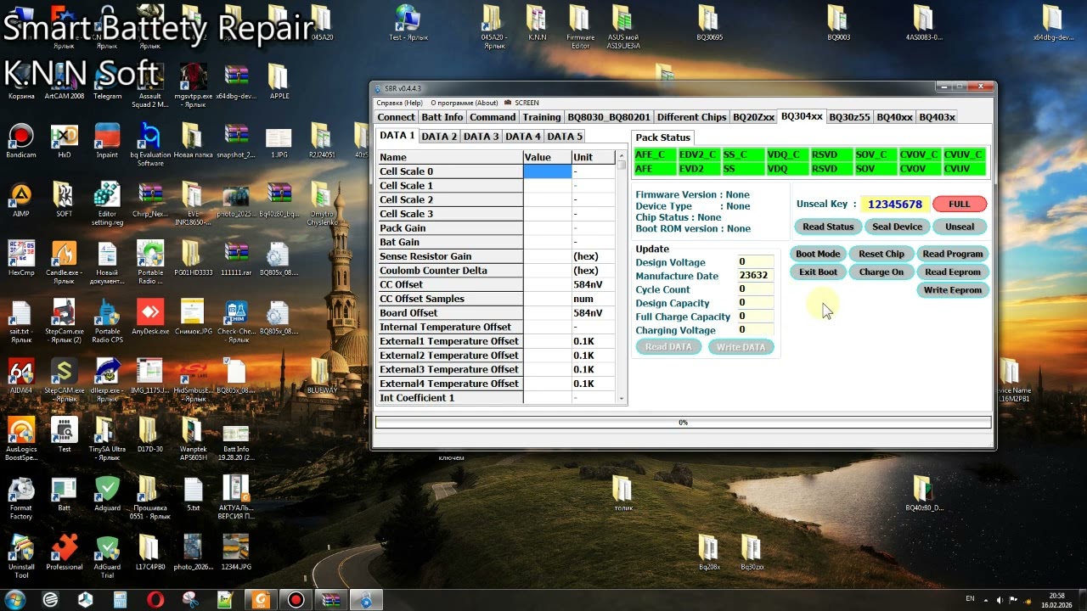The image size is (1087, 611).
Task: Launch the HxD hex editor shortcut
Action: tap(65, 141)
